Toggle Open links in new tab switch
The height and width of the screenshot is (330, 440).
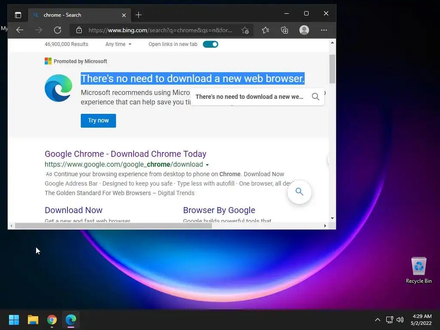tap(211, 44)
